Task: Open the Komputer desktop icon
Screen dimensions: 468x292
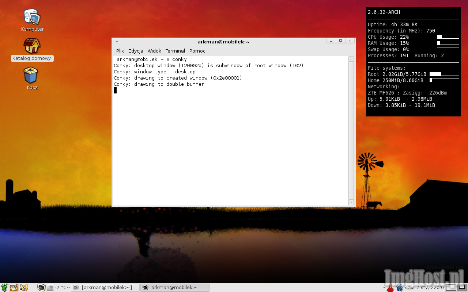Action: (32, 17)
